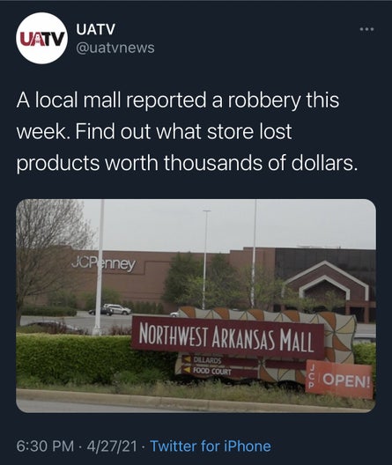Tap the orange JCP OPEN! banner in photo
The width and height of the screenshot is (392, 465).
click(x=339, y=379)
